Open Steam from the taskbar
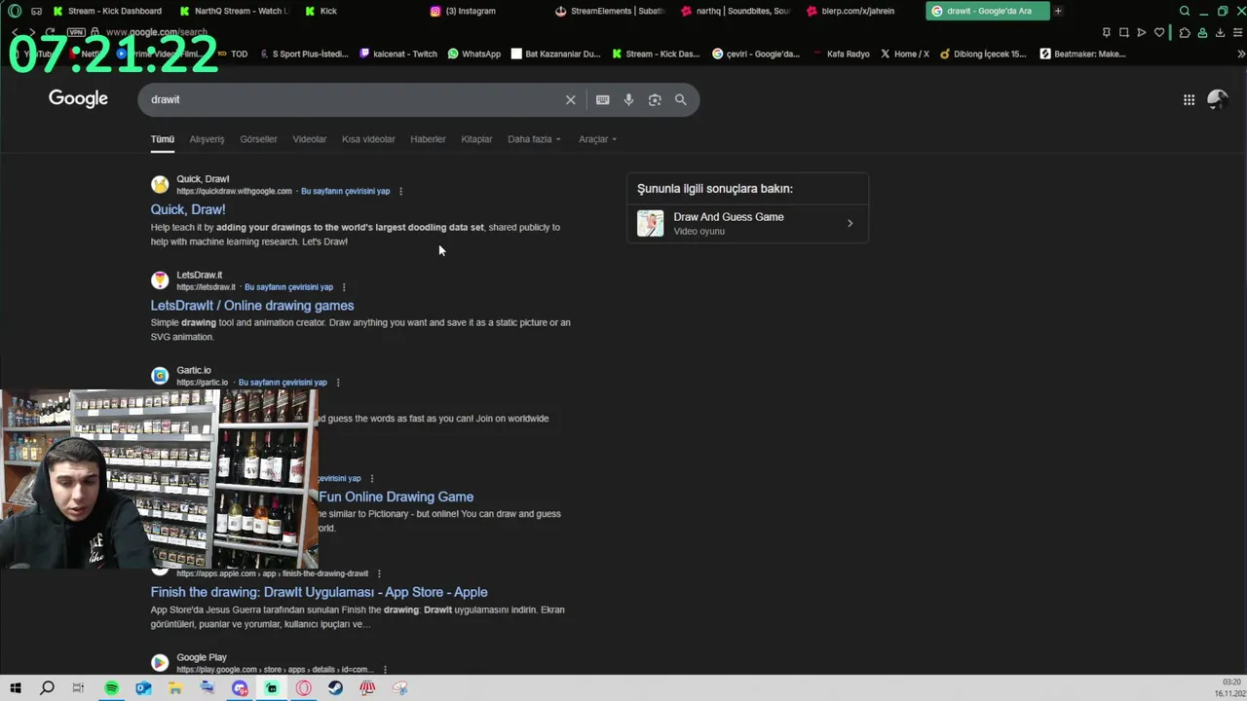 (335, 688)
